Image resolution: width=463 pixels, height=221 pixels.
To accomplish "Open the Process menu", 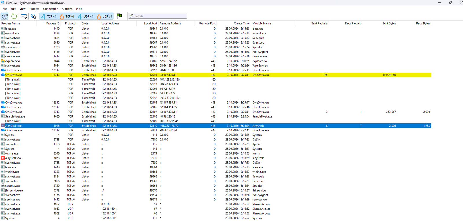I will click(34, 9).
